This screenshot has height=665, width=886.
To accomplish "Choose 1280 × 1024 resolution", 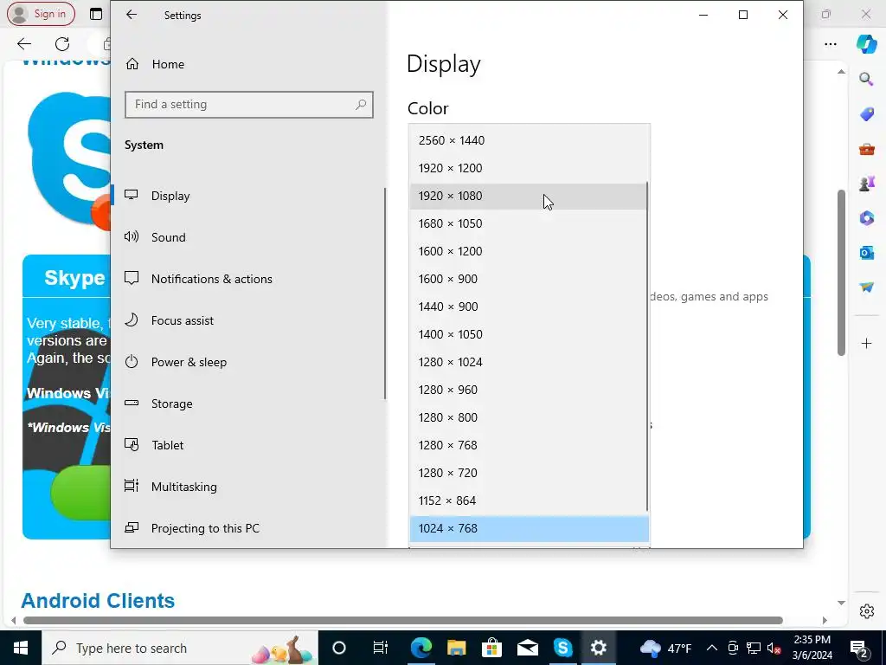I will [x=529, y=362].
